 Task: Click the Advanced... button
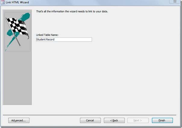[19, 121]
